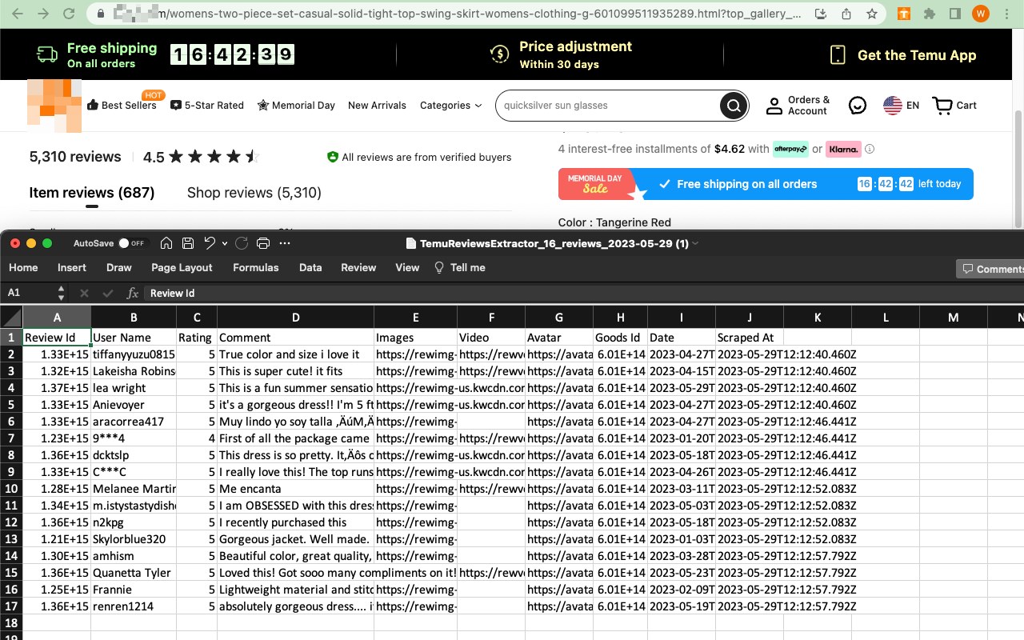Open the Page Layout ribbon tab
The width and height of the screenshot is (1024, 640).
click(x=182, y=267)
